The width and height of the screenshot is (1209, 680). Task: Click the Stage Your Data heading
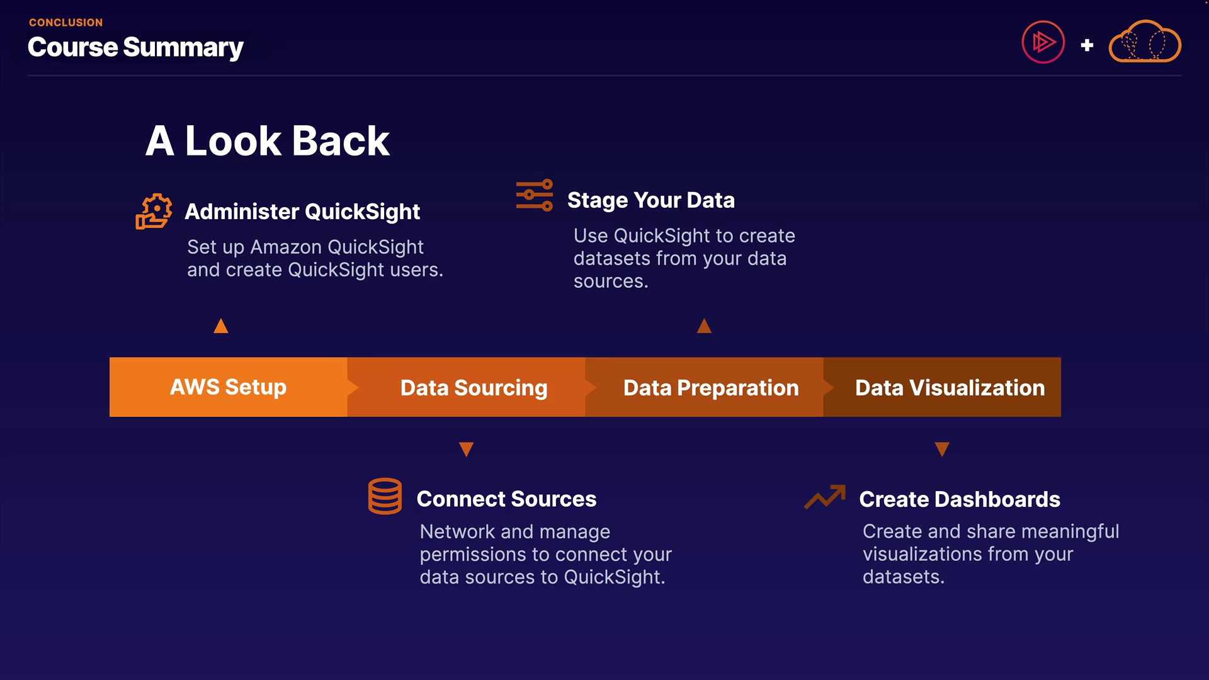(x=650, y=200)
